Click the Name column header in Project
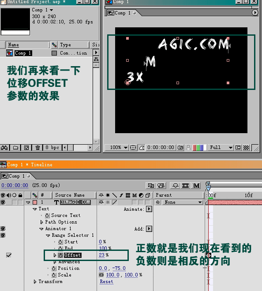Image resolution: width=262 pixels, height=291 pixels. [x=27, y=45]
